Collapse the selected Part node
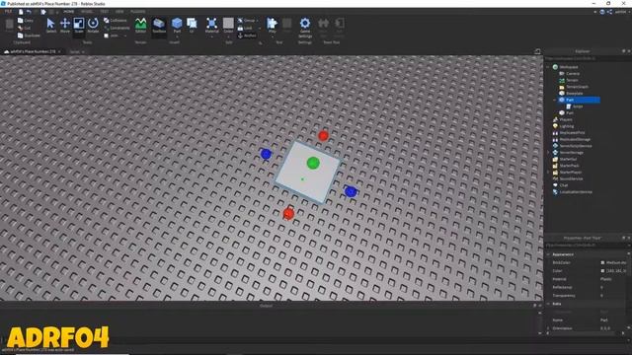This screenshot has width=632, height=355. click(554, 100)
